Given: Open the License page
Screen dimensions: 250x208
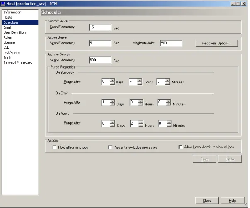Looking at the screenshot, I should point(9,42).
